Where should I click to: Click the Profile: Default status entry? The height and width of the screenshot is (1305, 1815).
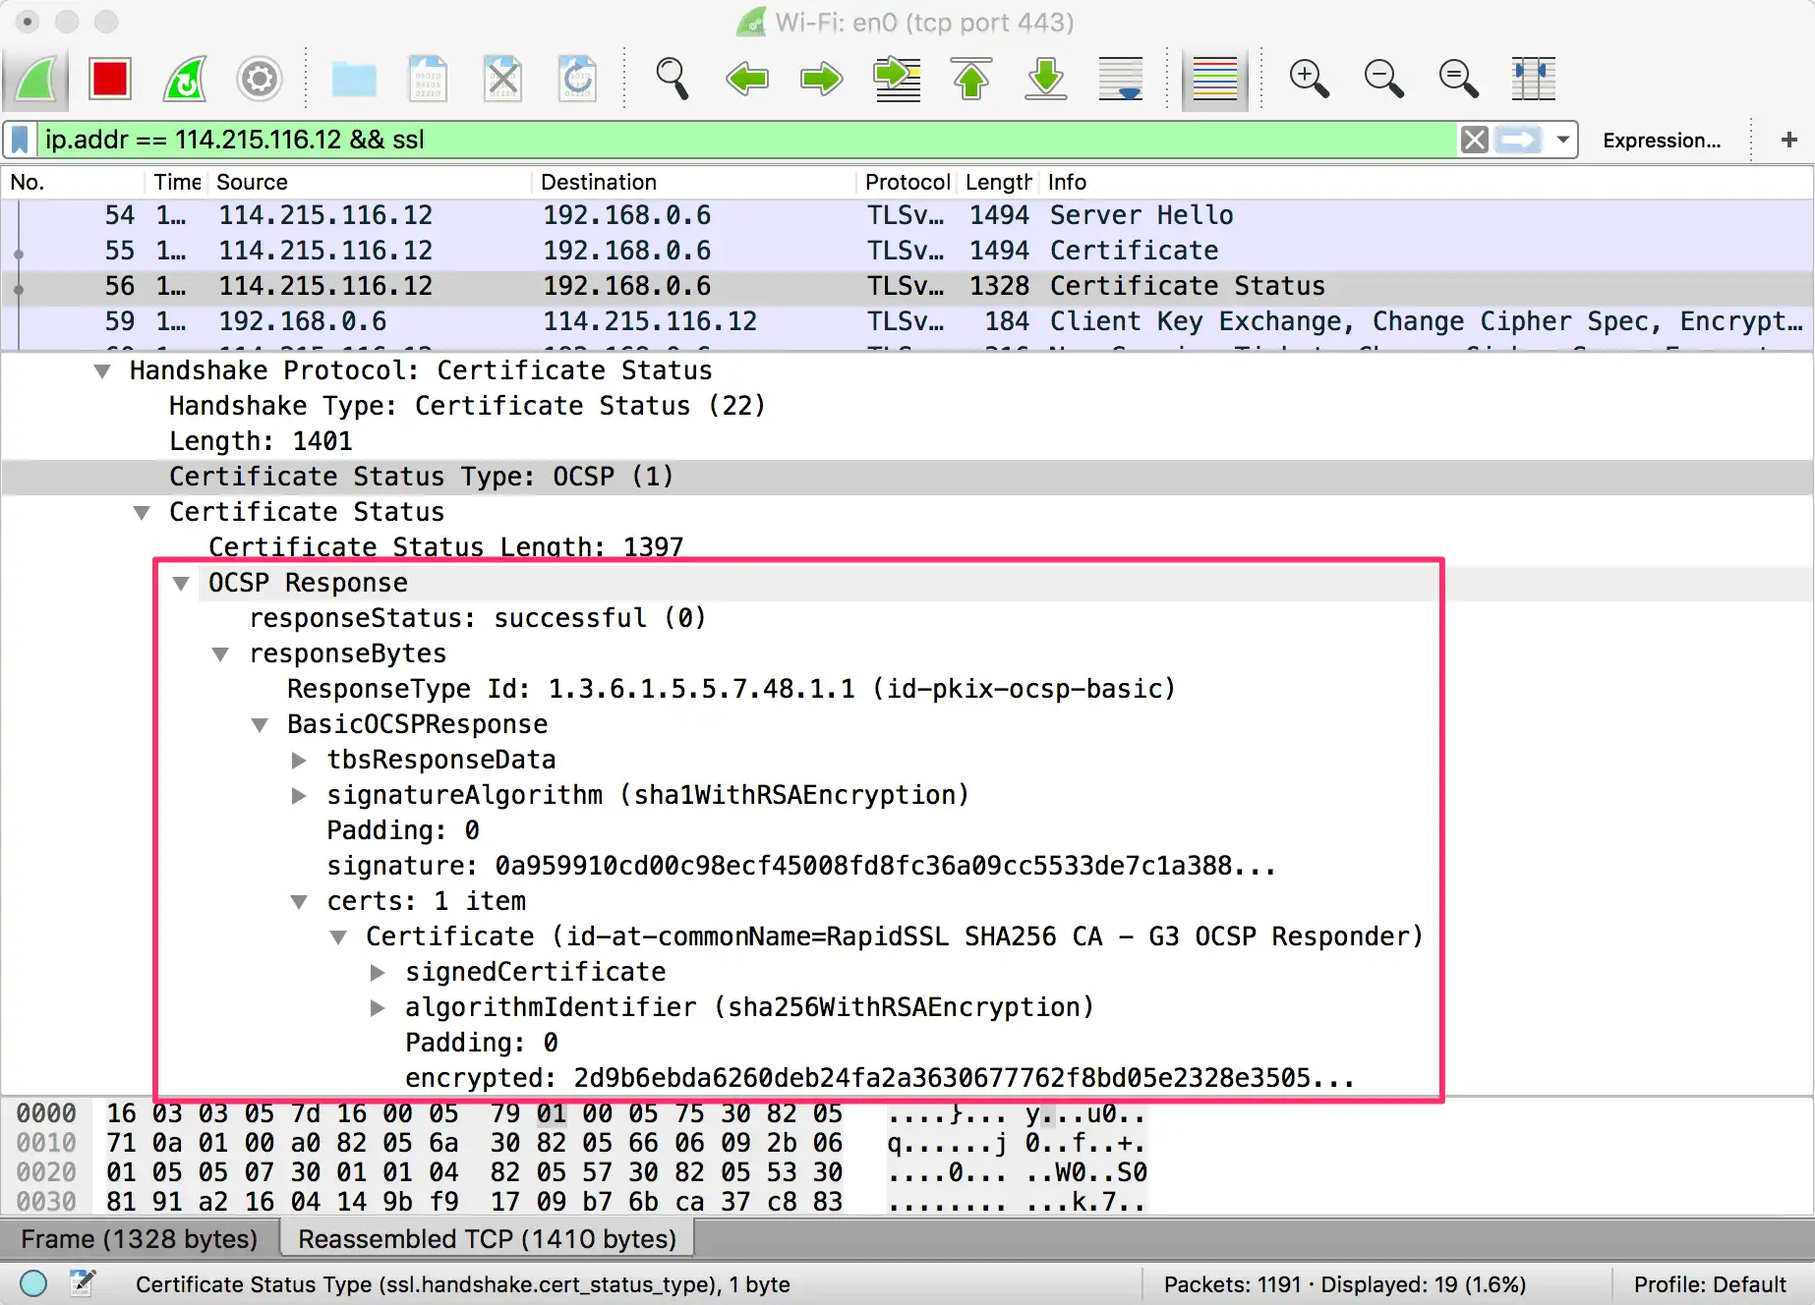coord(1710,1284)
